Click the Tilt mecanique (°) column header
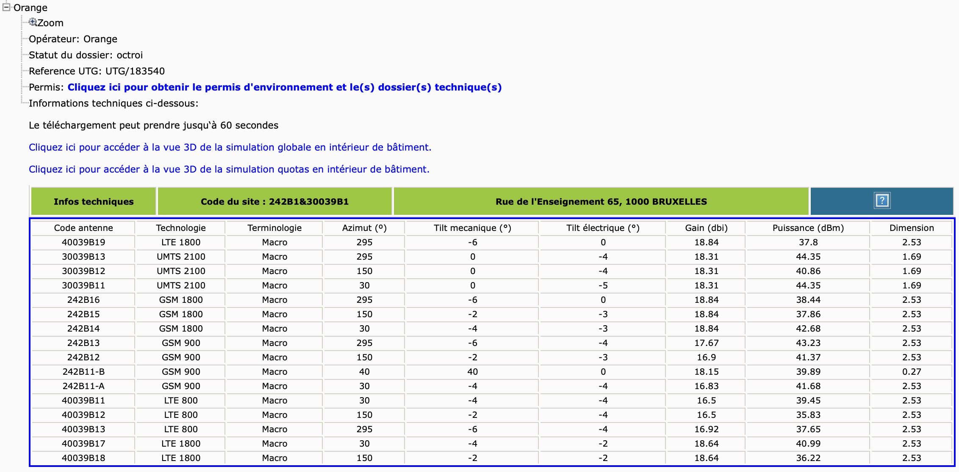The image size is (959, 472). 472,228
